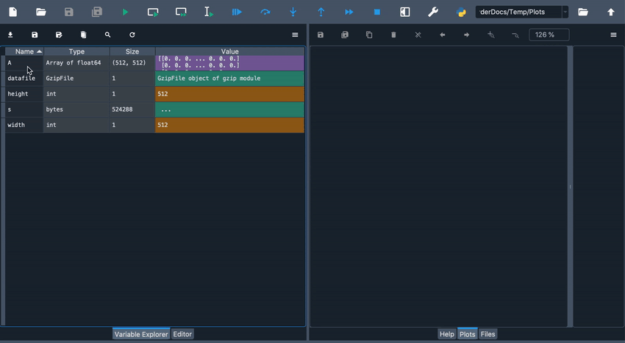Start debugging with the debug file icon

237,12
